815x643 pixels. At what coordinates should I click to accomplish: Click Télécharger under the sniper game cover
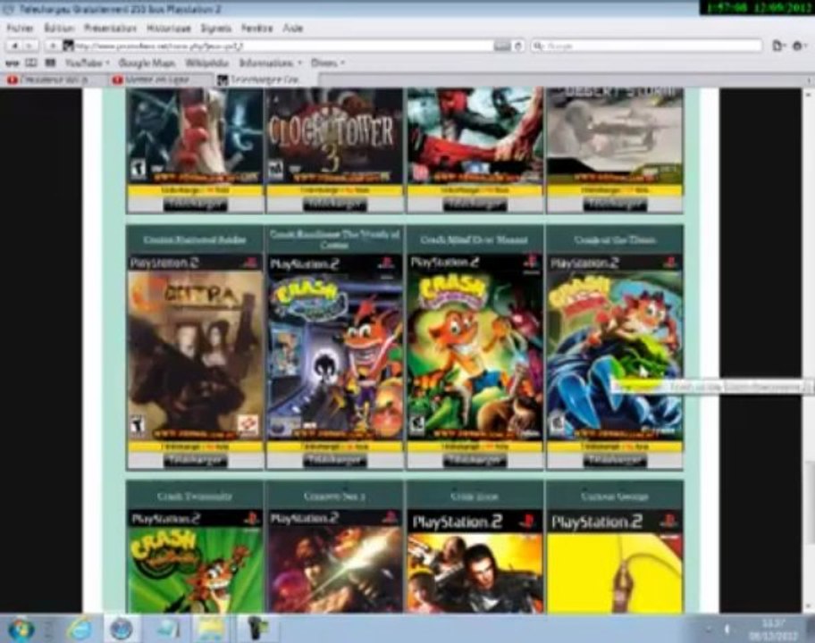click(614, 205)
